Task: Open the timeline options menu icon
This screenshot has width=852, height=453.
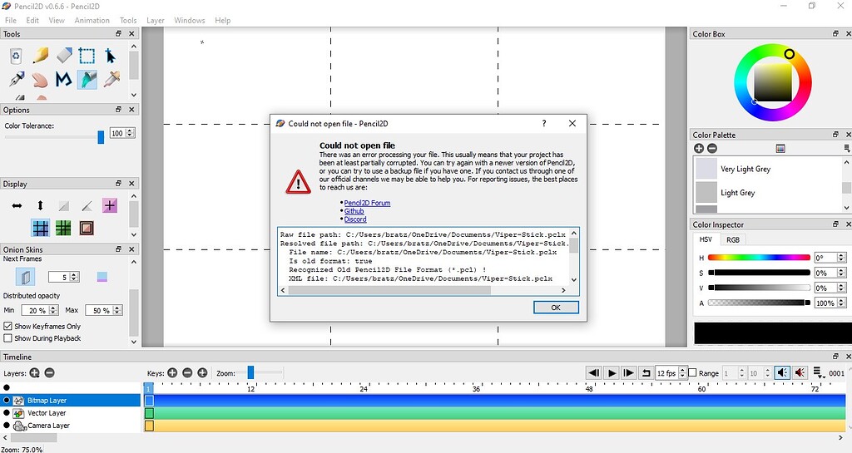Action: tap(819, 372)
